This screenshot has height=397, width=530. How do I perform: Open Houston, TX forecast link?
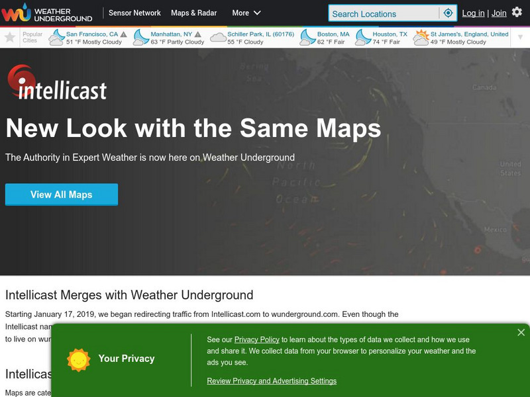click(390, 34)
